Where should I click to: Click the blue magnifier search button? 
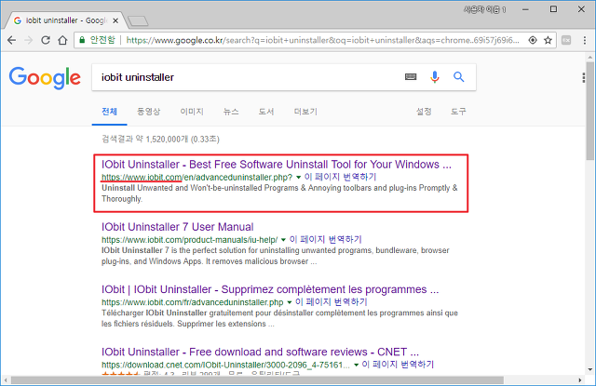click(x=459, y=77)
